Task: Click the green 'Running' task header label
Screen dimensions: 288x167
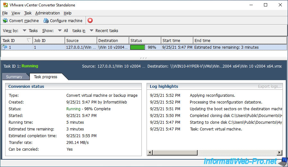Action: point(30,66)
